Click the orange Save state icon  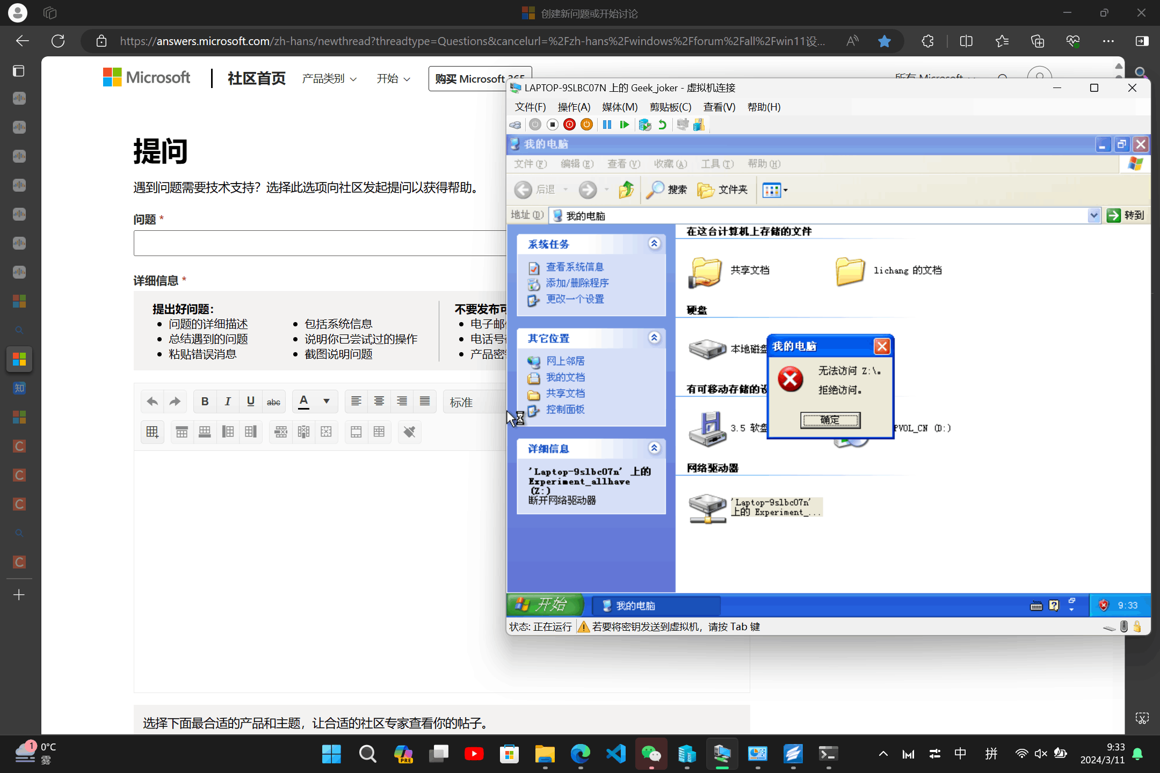coord(586,125)
